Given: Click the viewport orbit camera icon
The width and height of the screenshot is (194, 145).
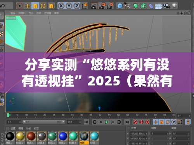Looking at the screenshot, I should pos(185,13).
